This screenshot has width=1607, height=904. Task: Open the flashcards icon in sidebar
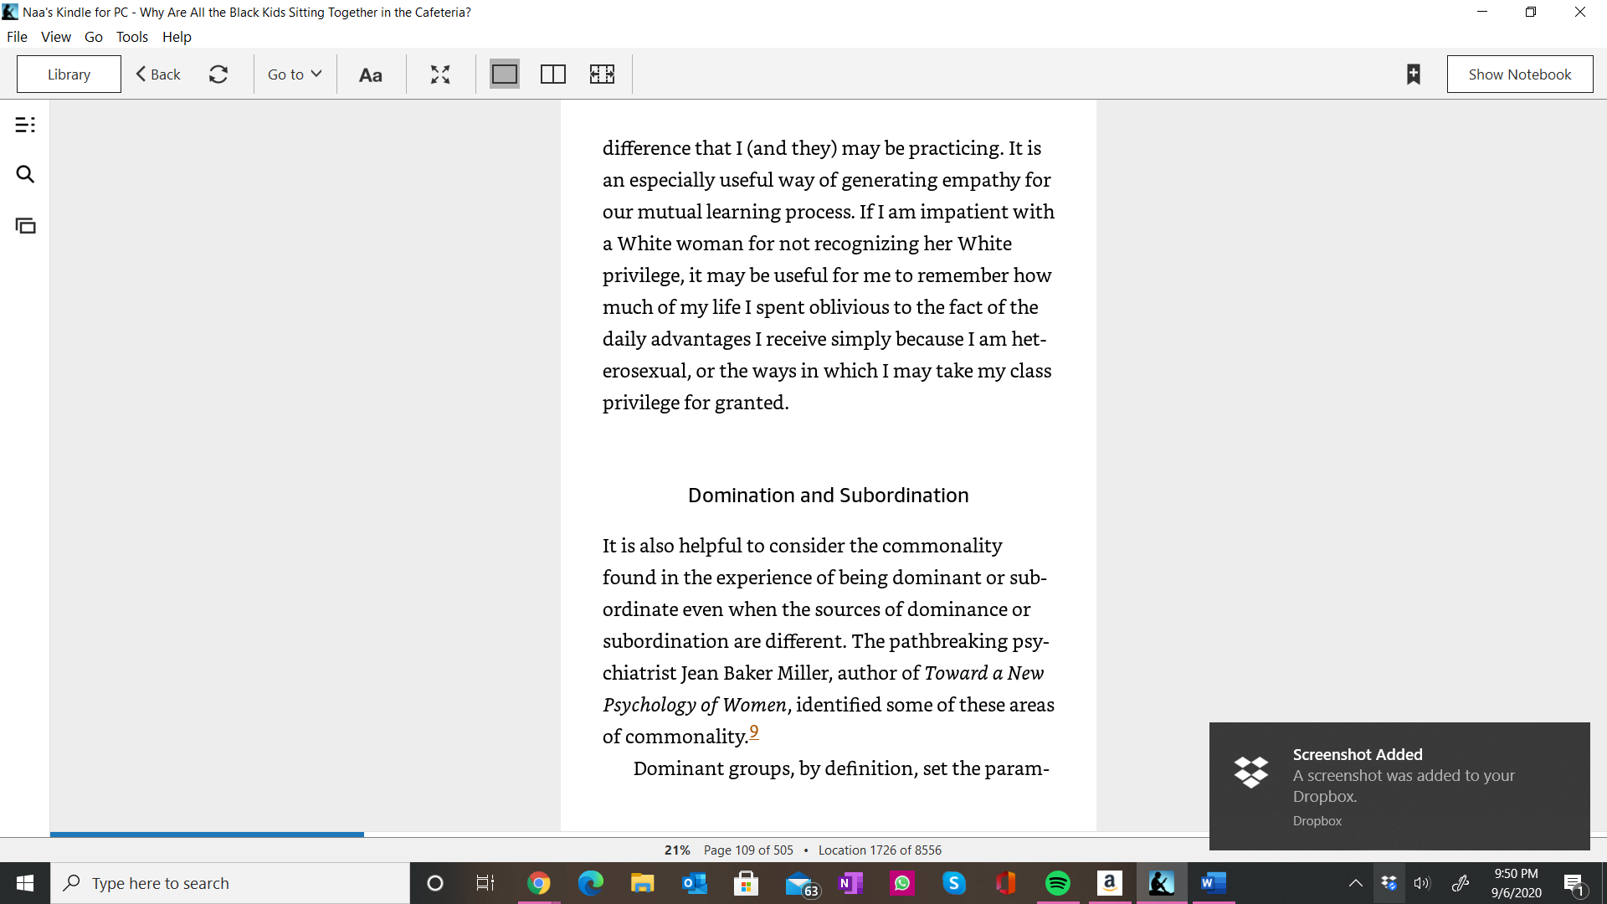[25, 226]
